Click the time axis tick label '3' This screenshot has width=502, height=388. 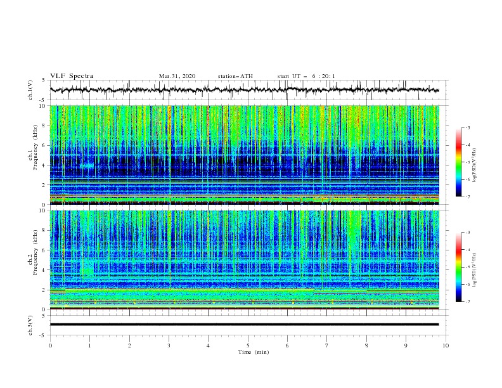coord(169,346)
